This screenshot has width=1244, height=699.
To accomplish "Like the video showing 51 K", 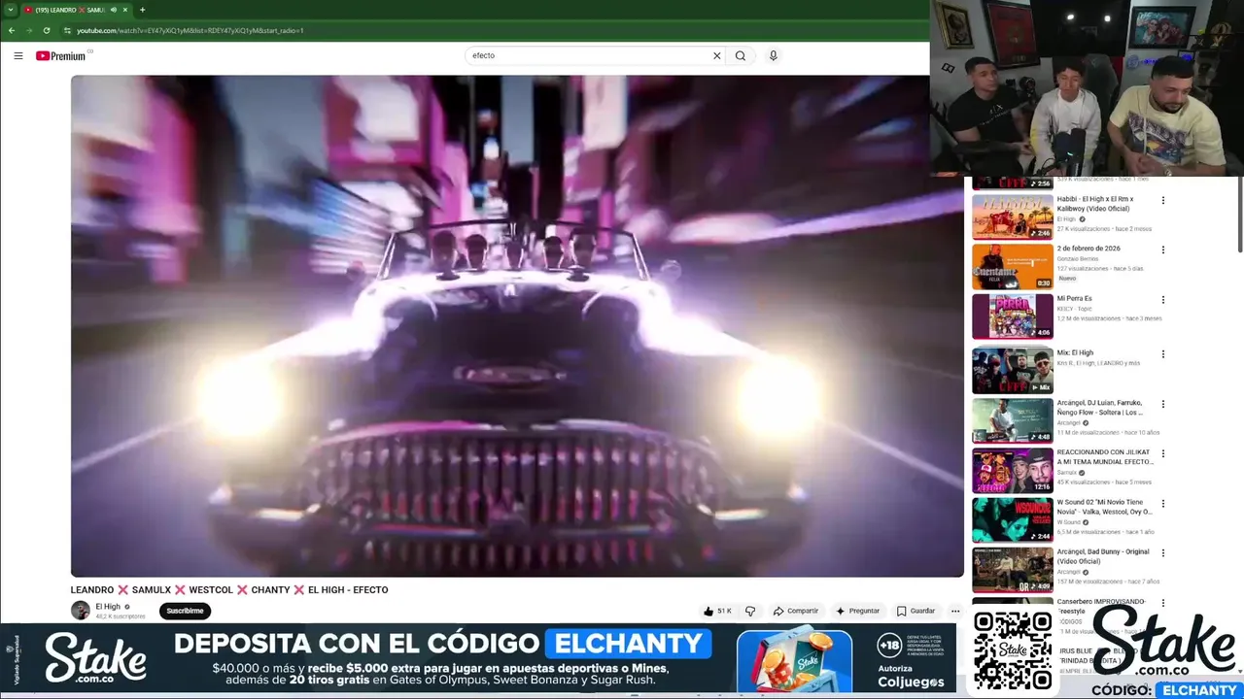I will click(x=716, y=611).
